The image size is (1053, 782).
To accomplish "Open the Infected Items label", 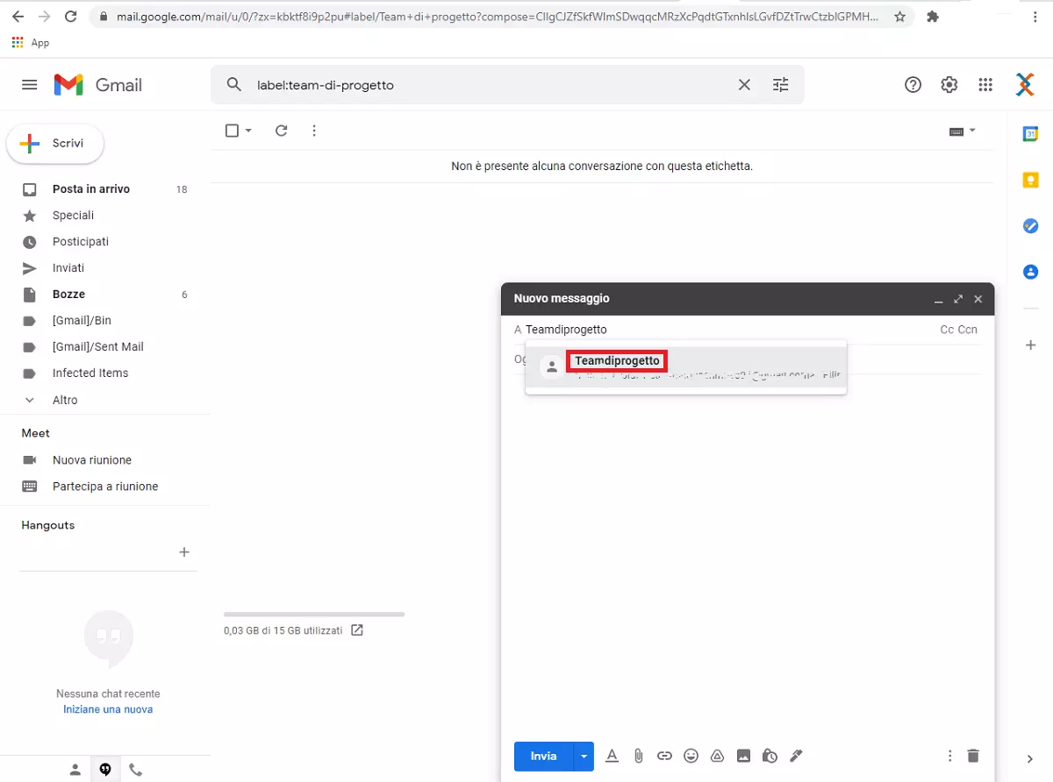I will [90, 373].
